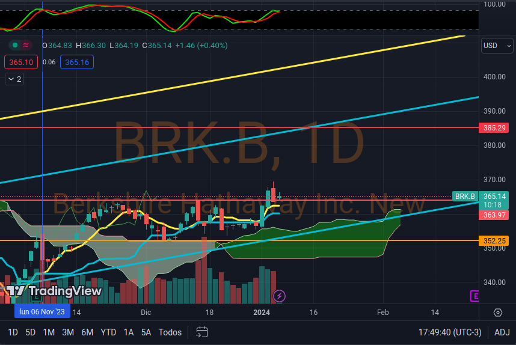Click the L364.19 low value
The image size is (516, 345).
(x=124, y=46)
